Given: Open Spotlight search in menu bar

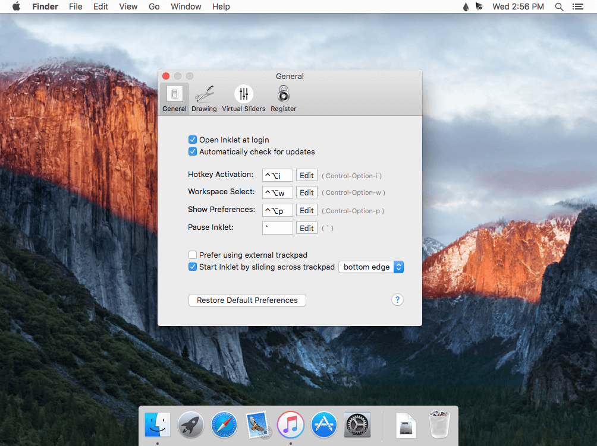Looking at the screenshot, I should click(x=559, y=7).
